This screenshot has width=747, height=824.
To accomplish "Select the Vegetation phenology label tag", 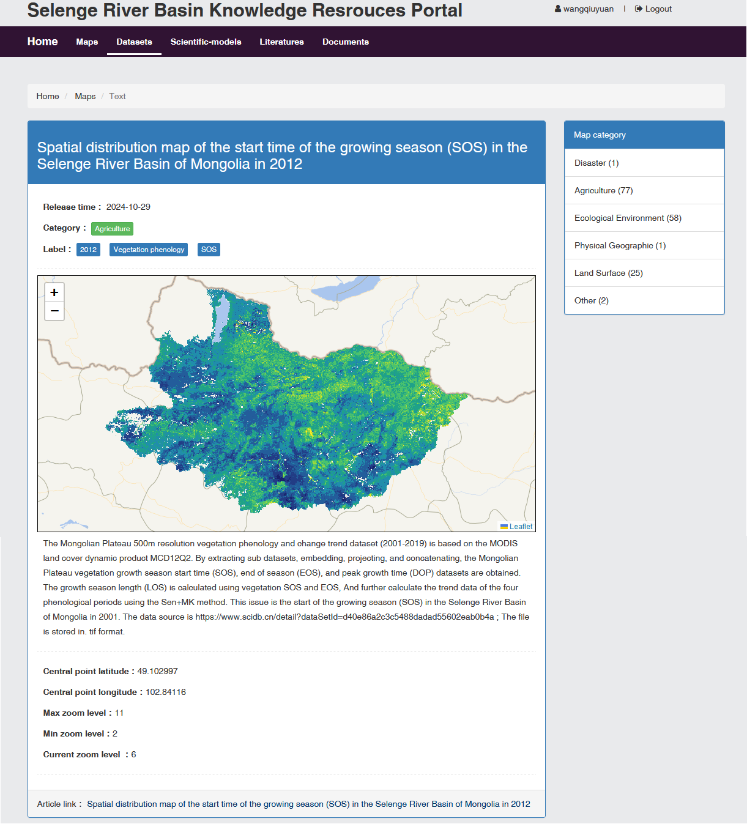I will [149, 250].
